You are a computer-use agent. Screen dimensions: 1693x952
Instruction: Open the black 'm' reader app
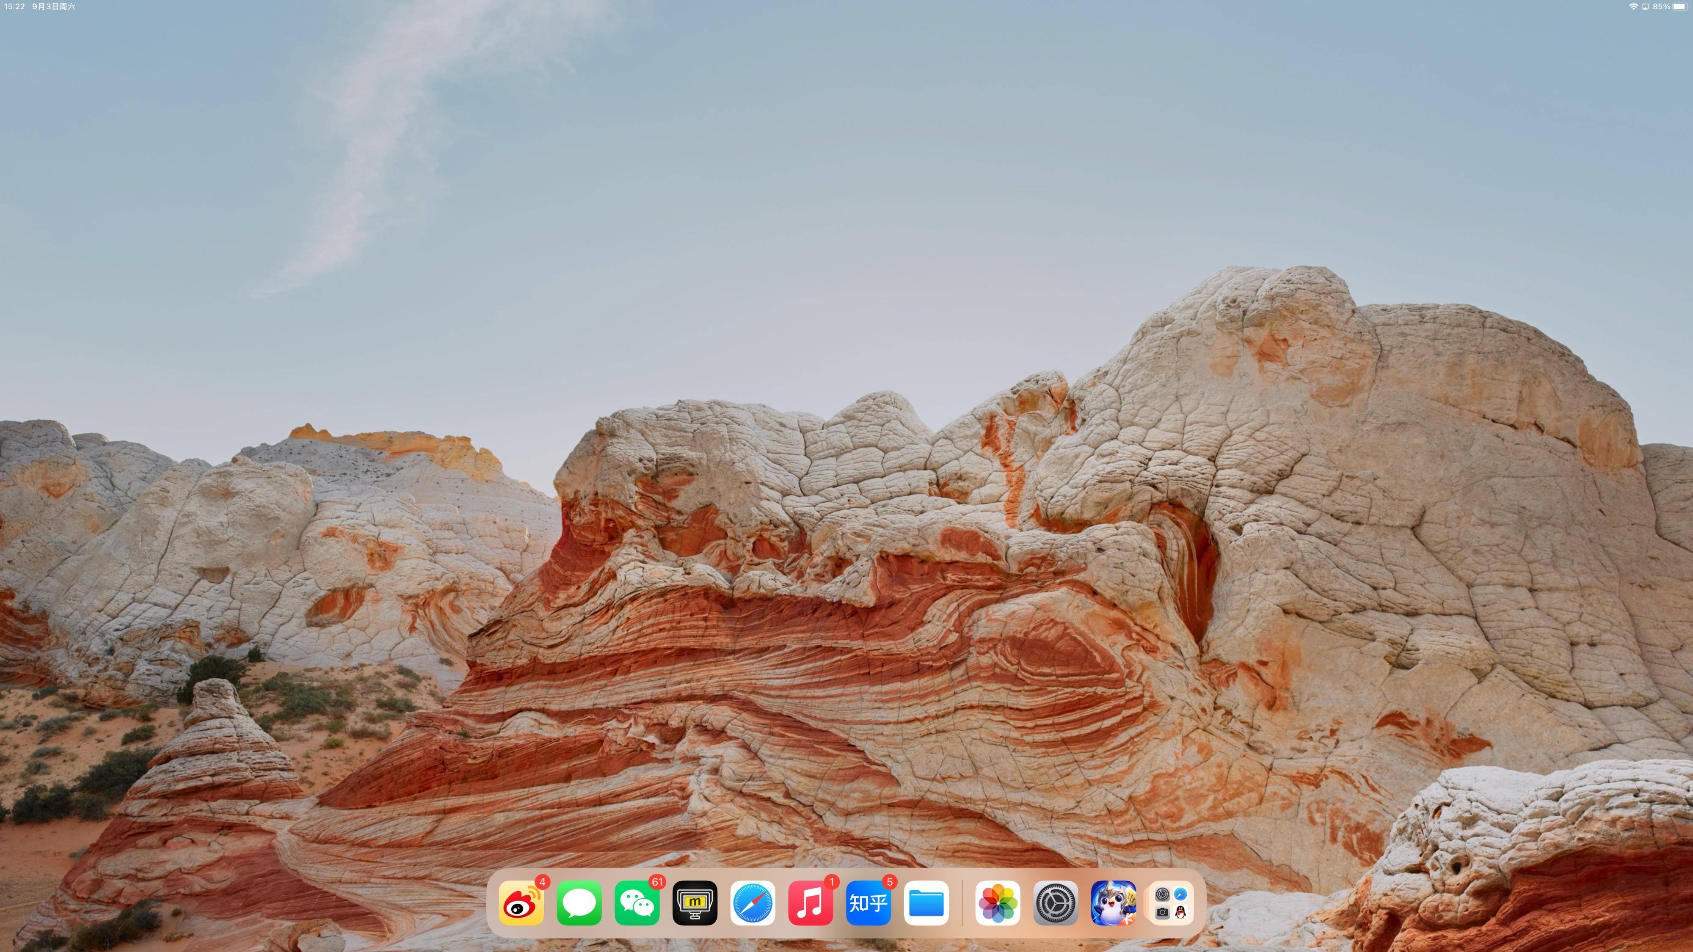coord(695,903)
